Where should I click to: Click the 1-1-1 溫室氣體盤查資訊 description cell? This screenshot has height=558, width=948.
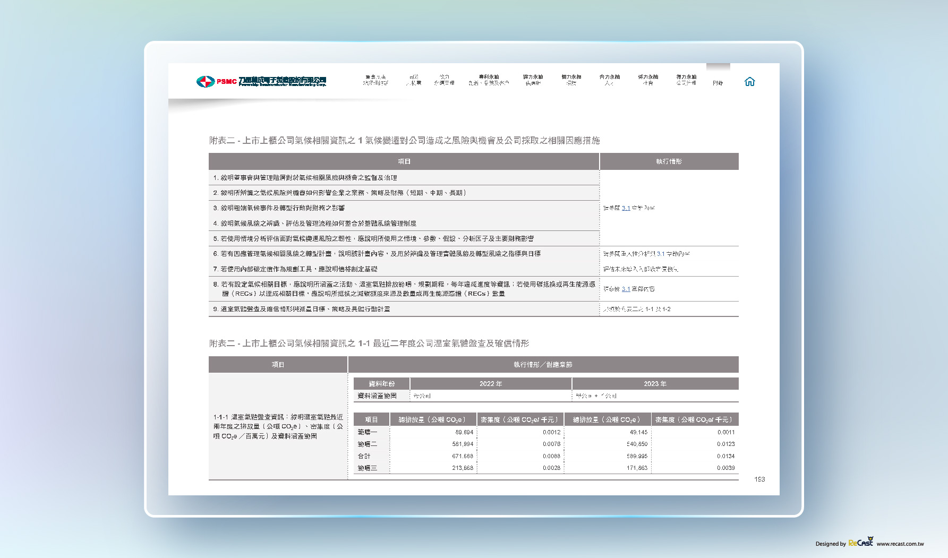(278, 426)
